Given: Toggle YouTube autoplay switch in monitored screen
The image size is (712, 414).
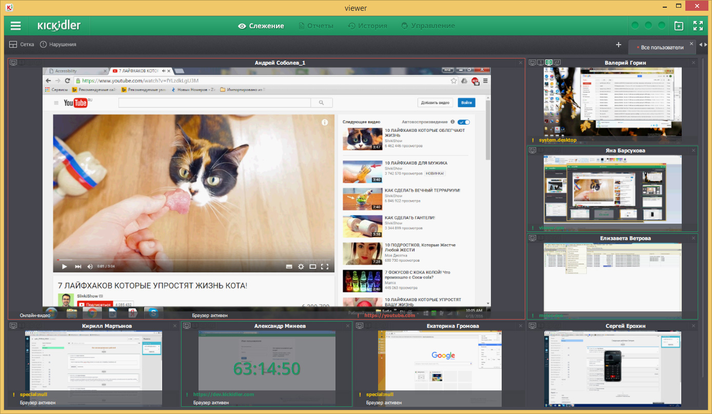Looking at the screenshot, I should point(464,122).
